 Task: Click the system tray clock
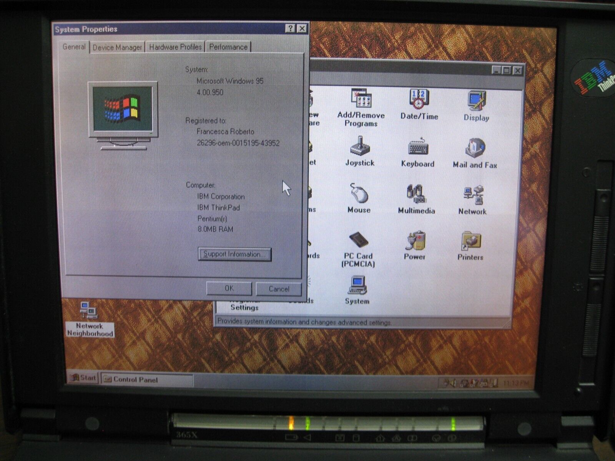pos(516,383)
